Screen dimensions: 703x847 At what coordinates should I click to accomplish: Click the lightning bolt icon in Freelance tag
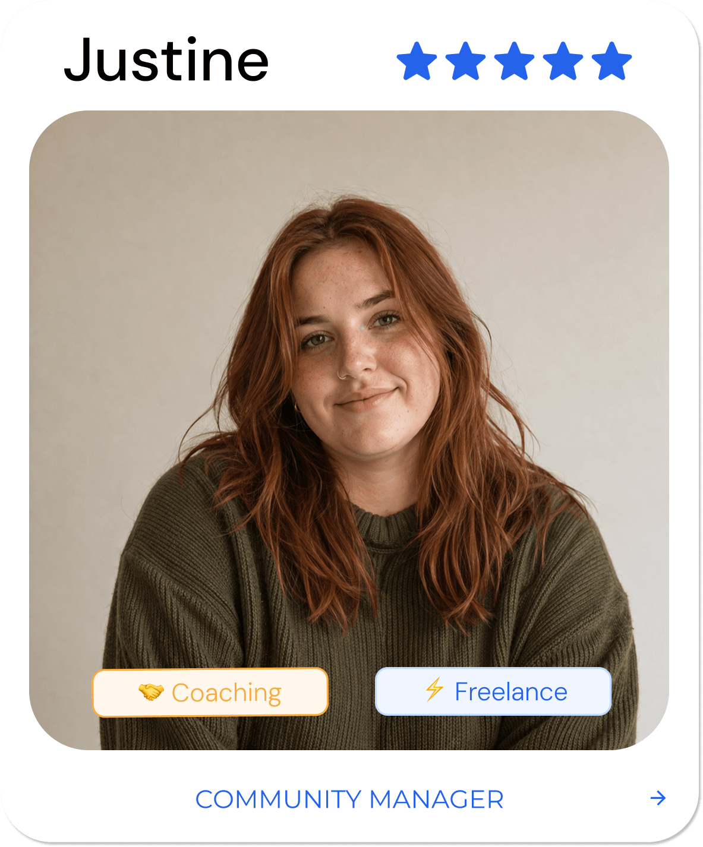434,690
